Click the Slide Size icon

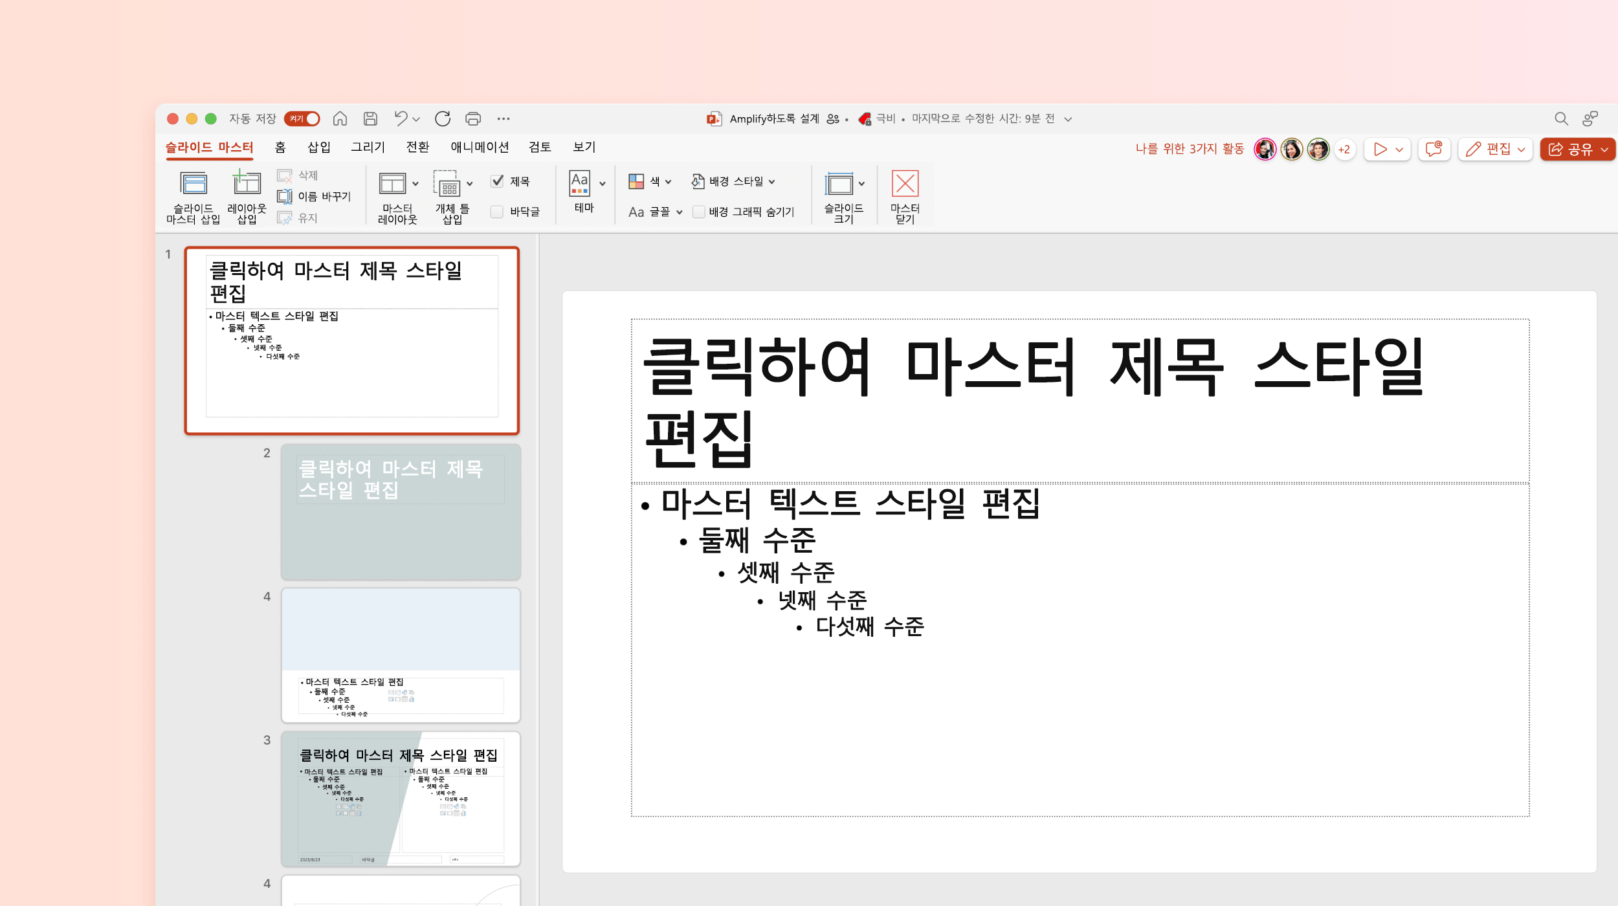coord(839,184)
